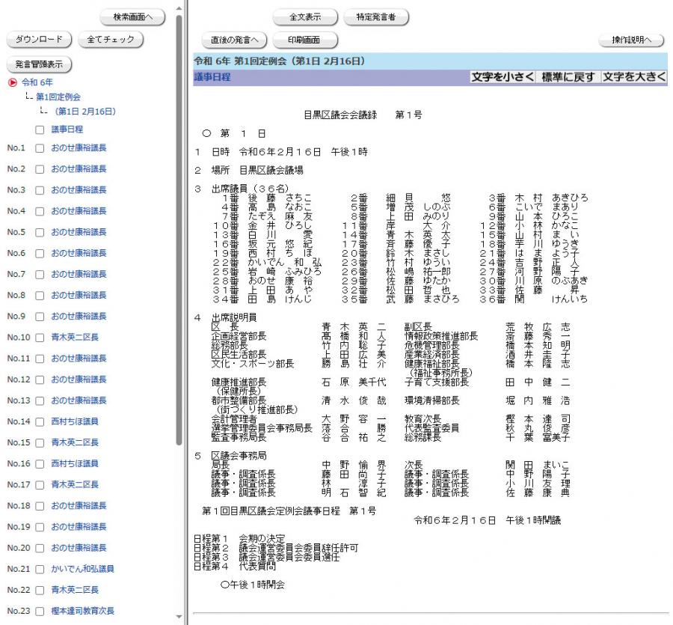Make text larger with 文字を大きく
Viewport: 673px width, 625px height.
[x=634, y=77]
